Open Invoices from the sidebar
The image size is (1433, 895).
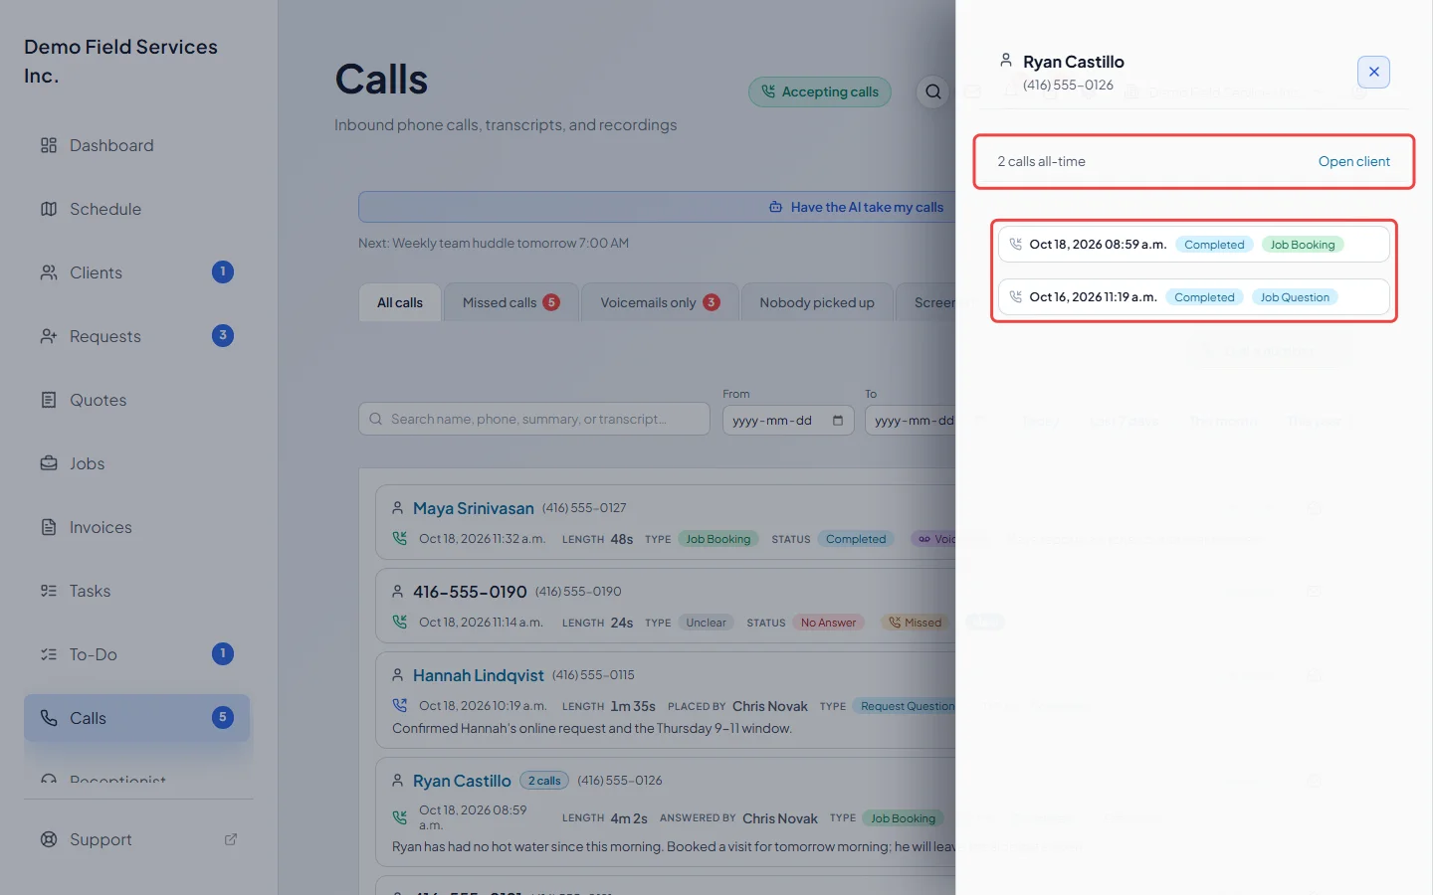tap(137, 527)
